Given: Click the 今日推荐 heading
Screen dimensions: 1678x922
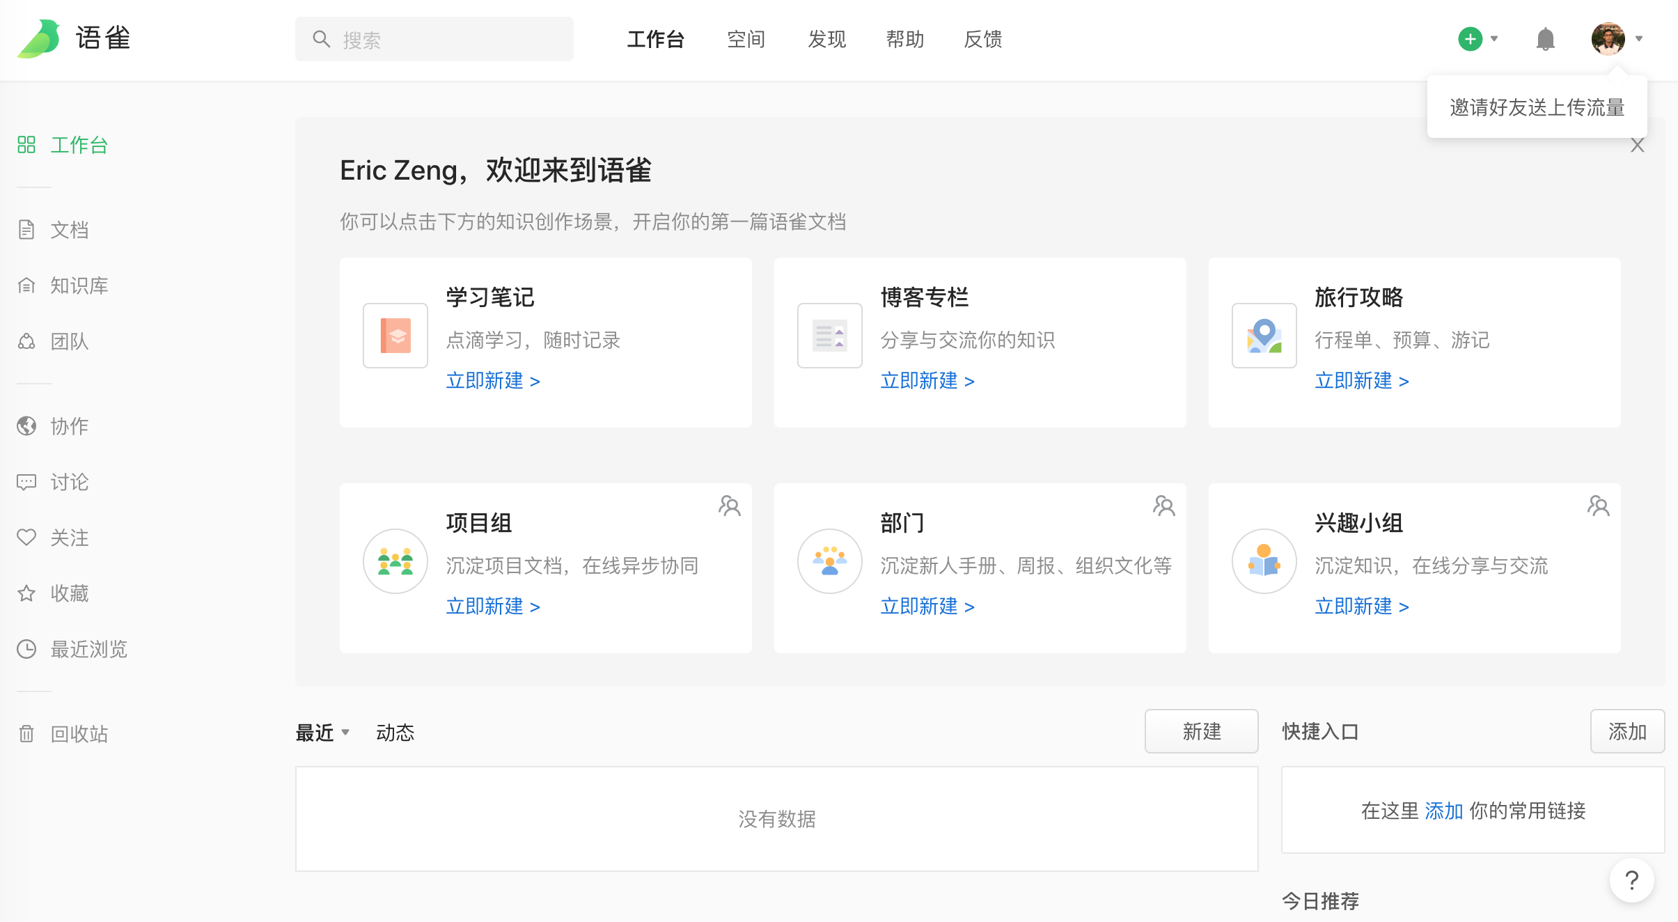Looking at the screenshot, I should pos(1320,901).
